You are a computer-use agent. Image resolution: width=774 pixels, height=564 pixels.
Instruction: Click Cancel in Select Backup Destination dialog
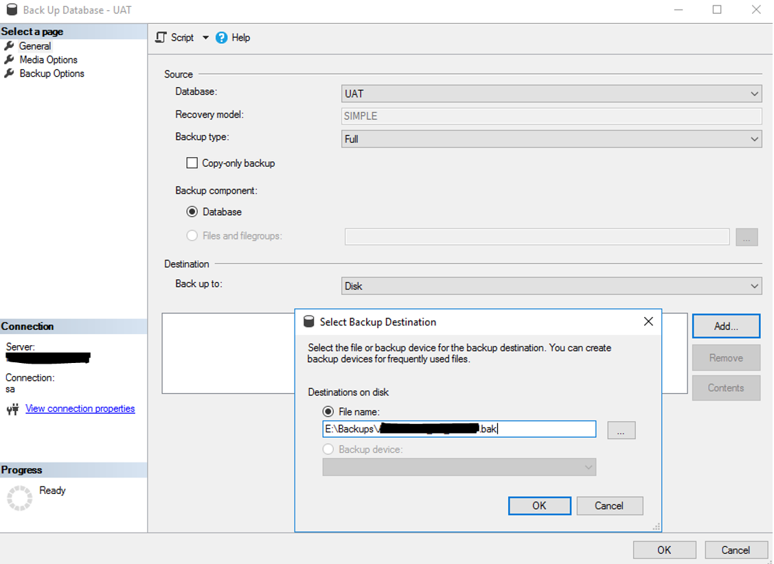610,506
